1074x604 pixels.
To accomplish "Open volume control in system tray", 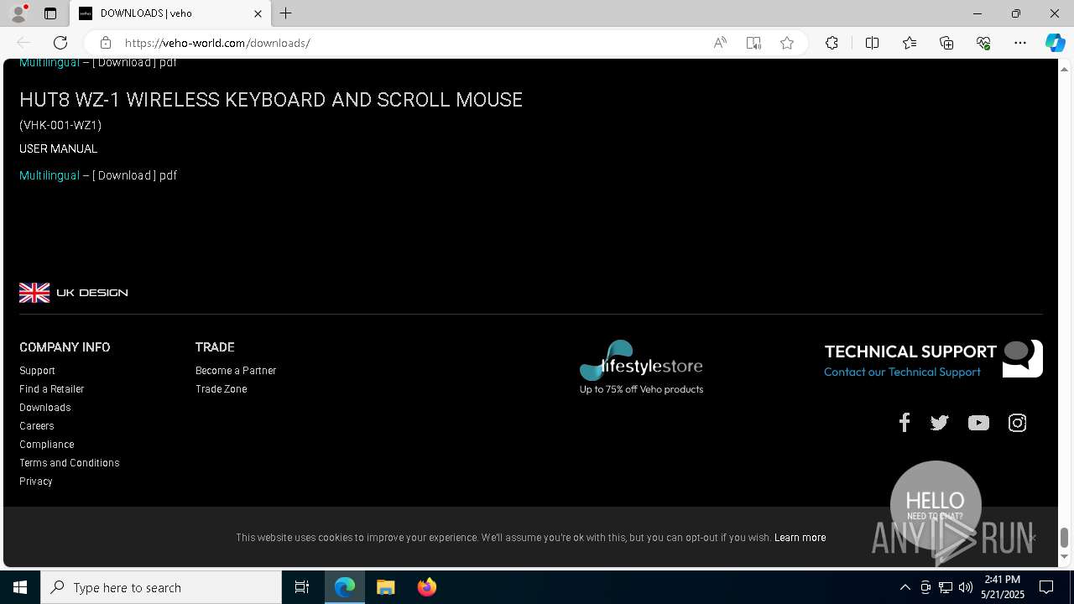I will [965, 587].
